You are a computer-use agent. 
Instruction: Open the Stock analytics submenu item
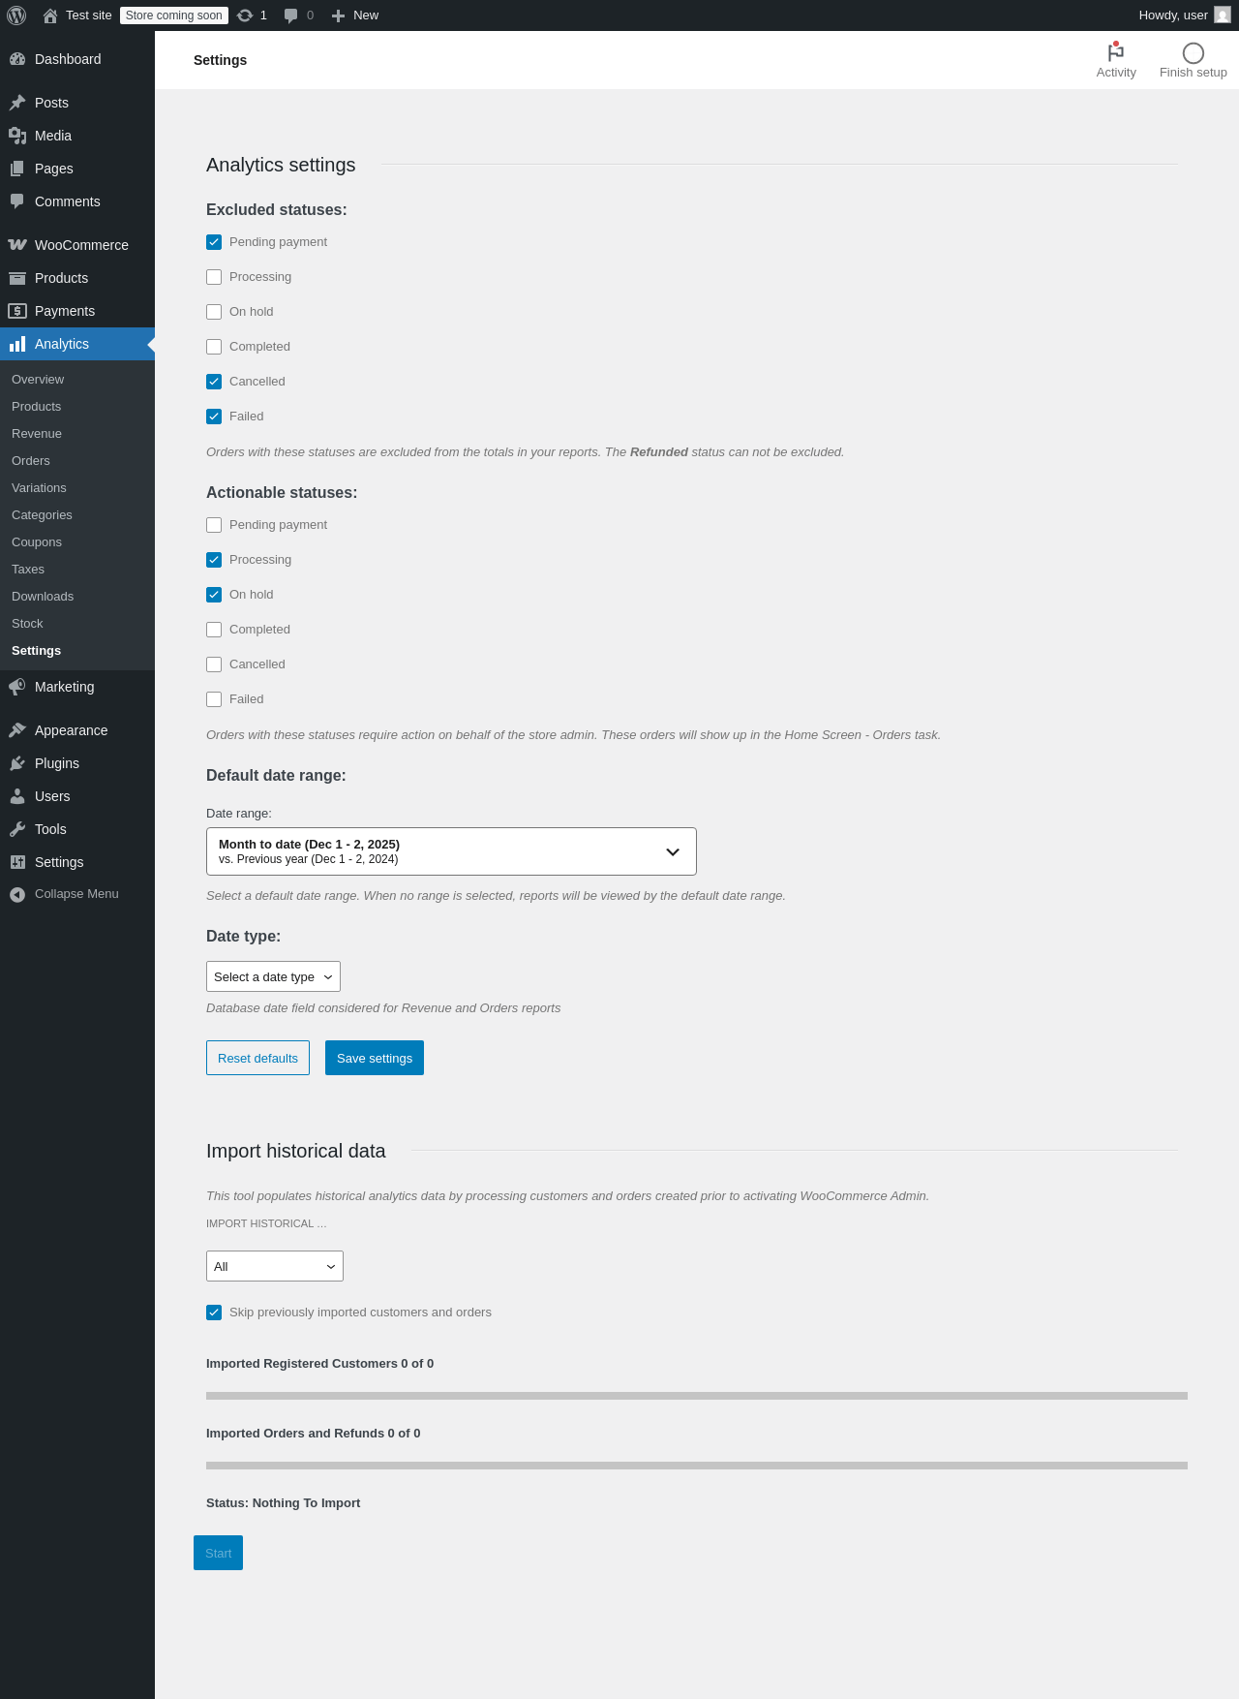(x=27, y=624)
